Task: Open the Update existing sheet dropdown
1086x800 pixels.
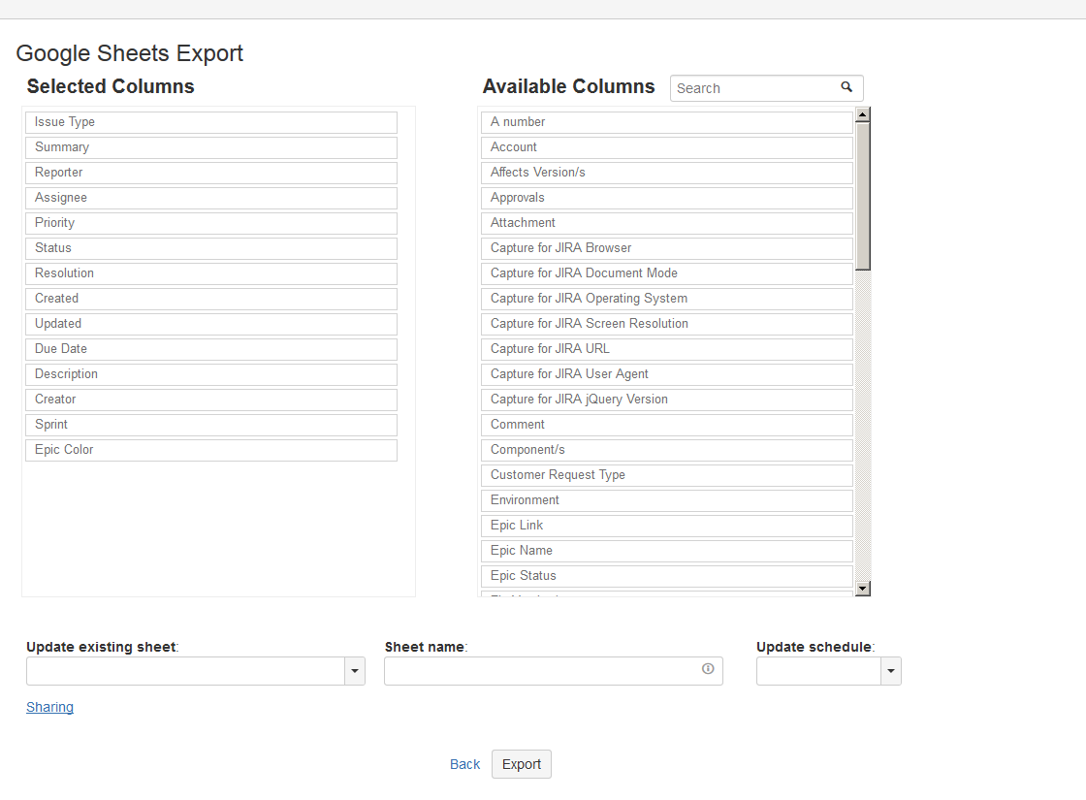Action: click(355, 671)
